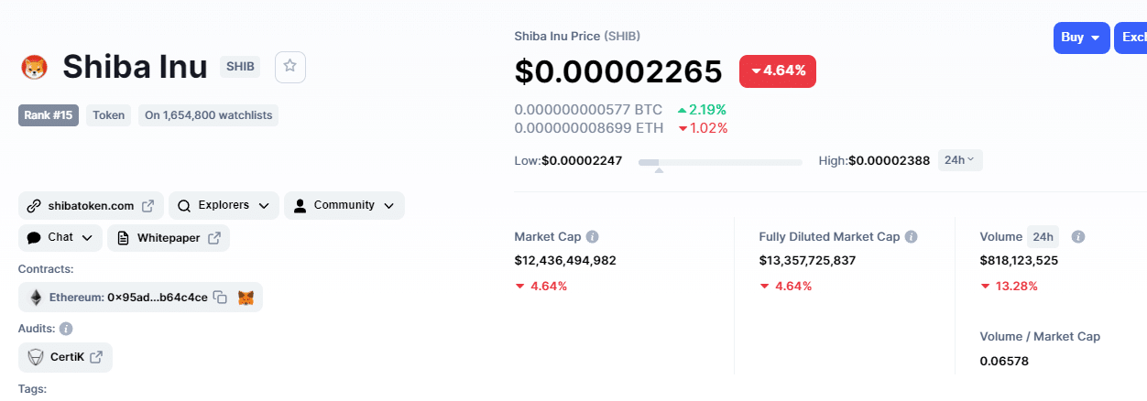
Task: Expand the Explorers dropdown
Action: tap(224, 205)
